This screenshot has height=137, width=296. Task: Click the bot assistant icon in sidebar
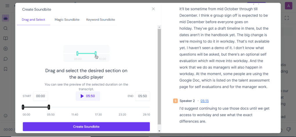click(6, 18)
